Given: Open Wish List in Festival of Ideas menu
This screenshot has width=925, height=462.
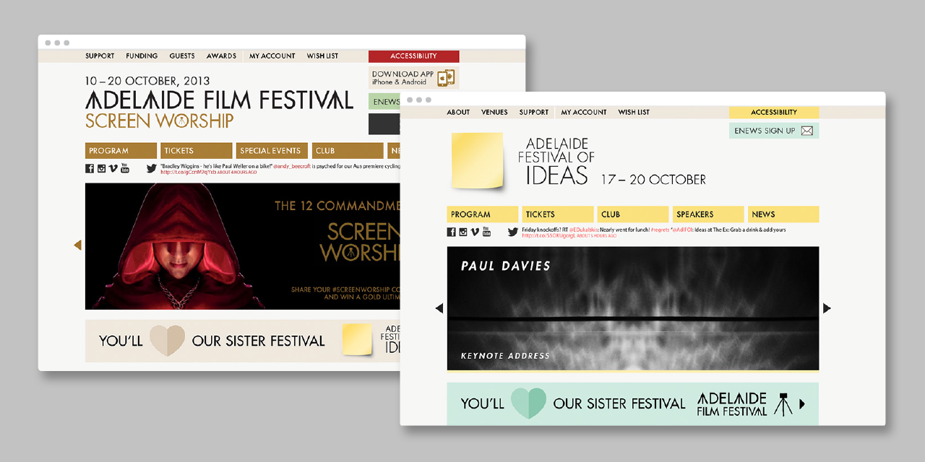Looking at the screenshot, I should pos(634,112).
